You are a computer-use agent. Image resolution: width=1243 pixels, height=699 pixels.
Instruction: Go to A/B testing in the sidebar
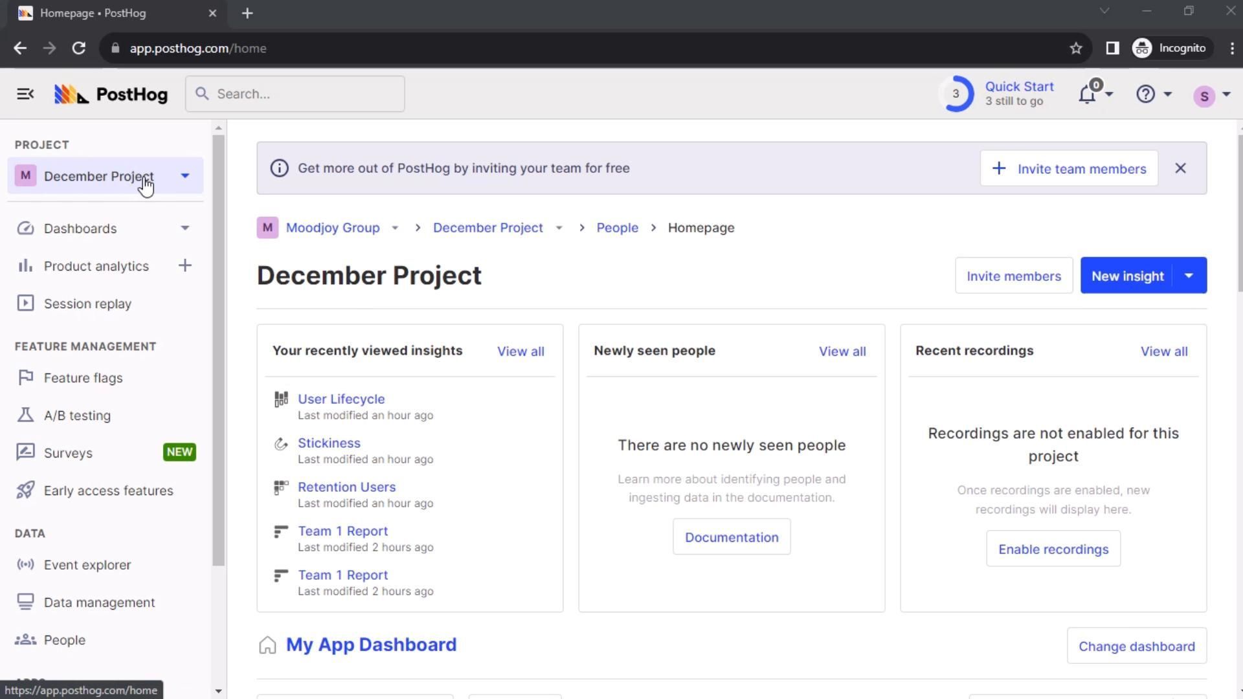tap(77, 416)
